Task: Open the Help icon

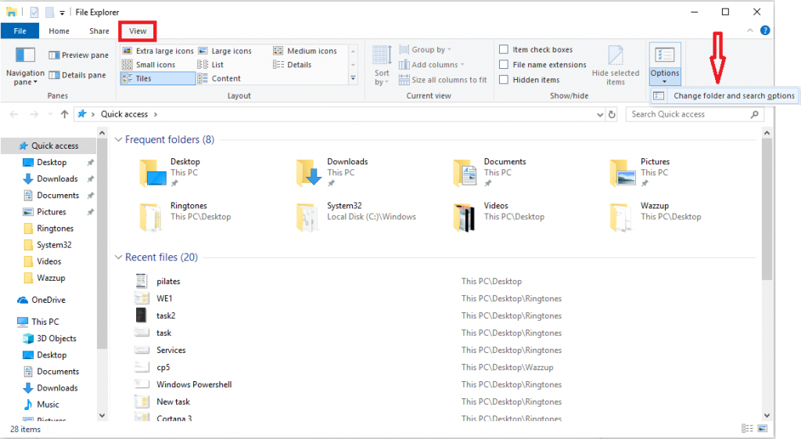Action: pos(765,31)
